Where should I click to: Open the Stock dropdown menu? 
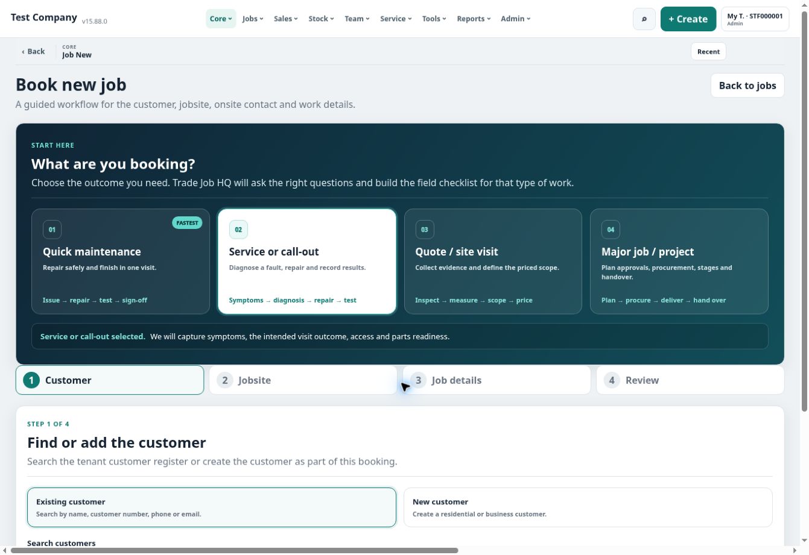pyautogui.click(x=321, y=19)
